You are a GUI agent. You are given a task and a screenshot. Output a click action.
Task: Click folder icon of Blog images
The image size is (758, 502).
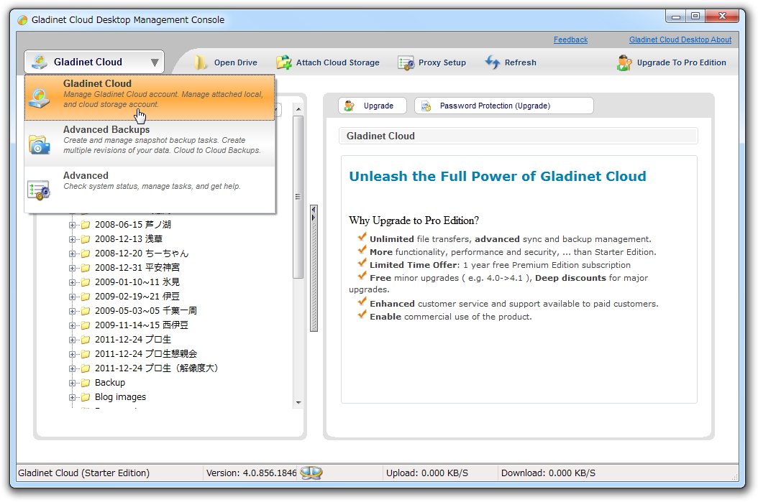[x=86, y=397]
